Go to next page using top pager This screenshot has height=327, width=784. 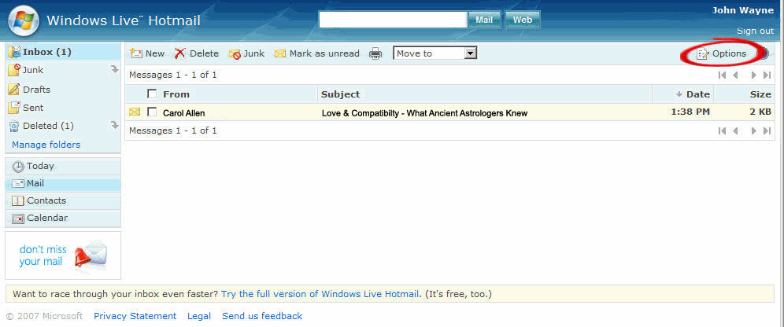[x=754, y=75]
